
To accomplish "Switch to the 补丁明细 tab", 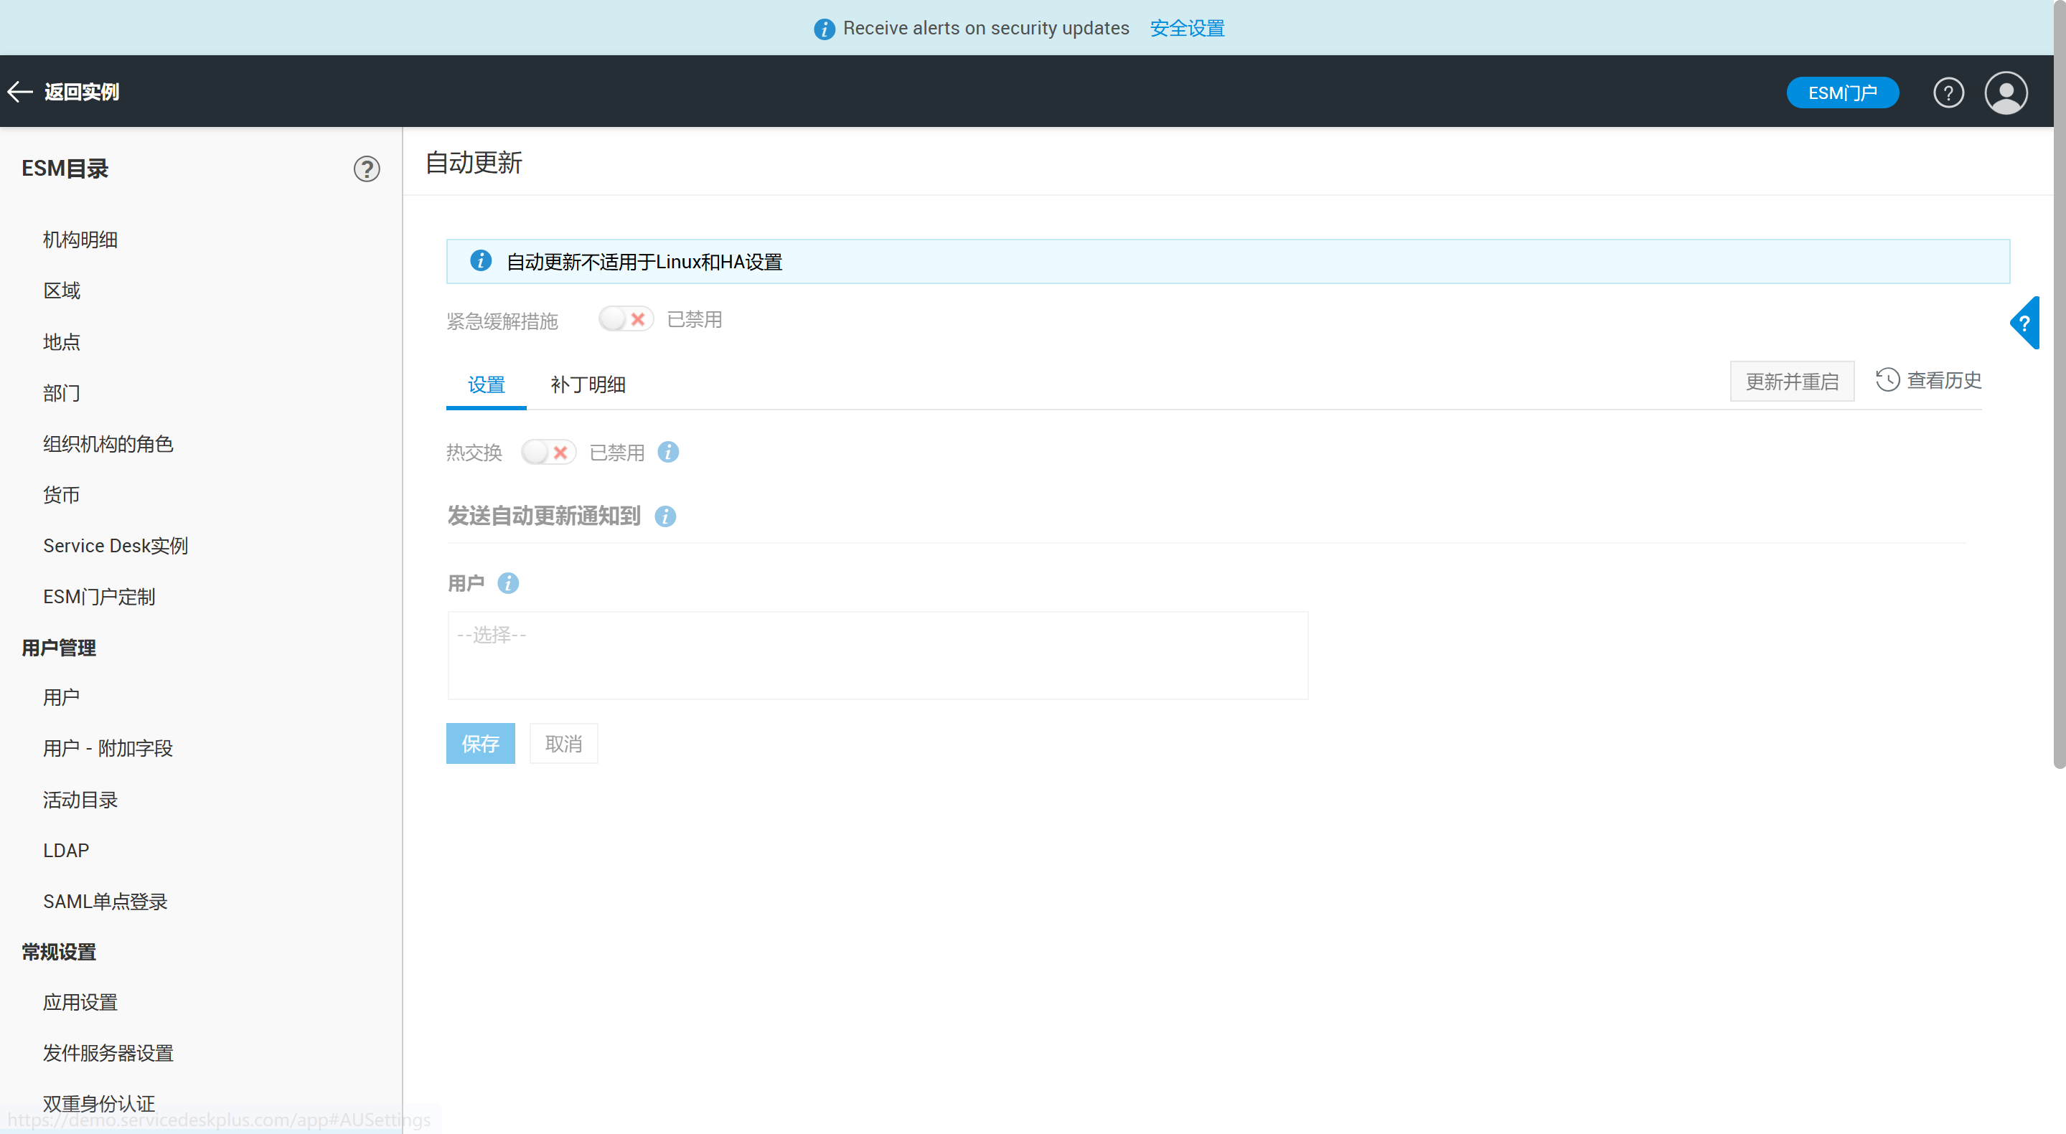I will pyautogui.click(x=588, y=384).
